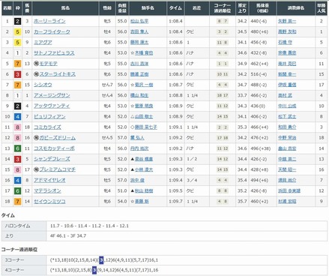Screen dimensions: 329x276
Task: Click コーナー通過順位 column header
Action: click(223, 8)
